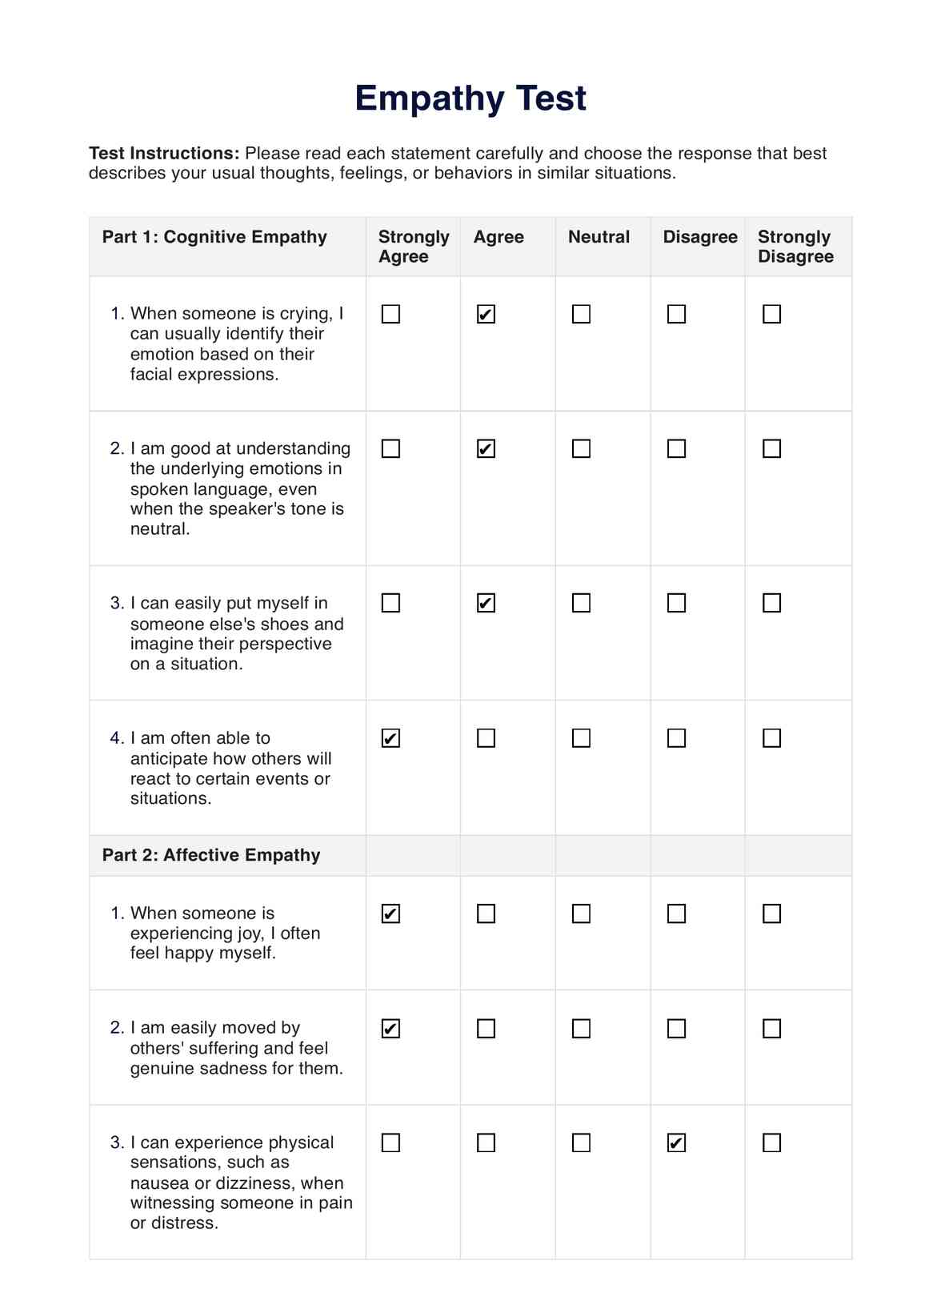Uncheck Agree for identifying emotion when crying
Screen dimensions: 941x1305
click(x=486, y=314)
